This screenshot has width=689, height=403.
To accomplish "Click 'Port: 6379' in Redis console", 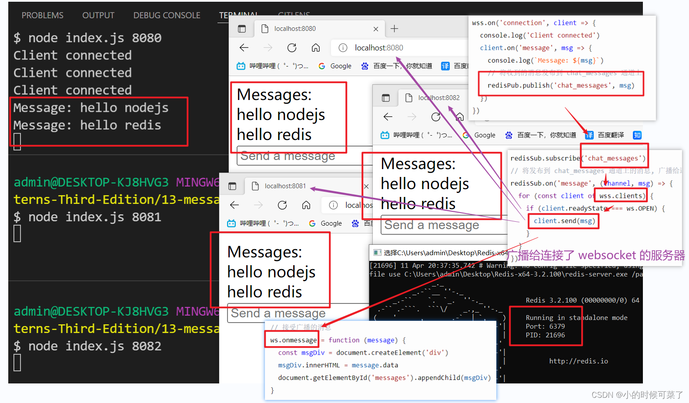I will click(x=545, y=326).
